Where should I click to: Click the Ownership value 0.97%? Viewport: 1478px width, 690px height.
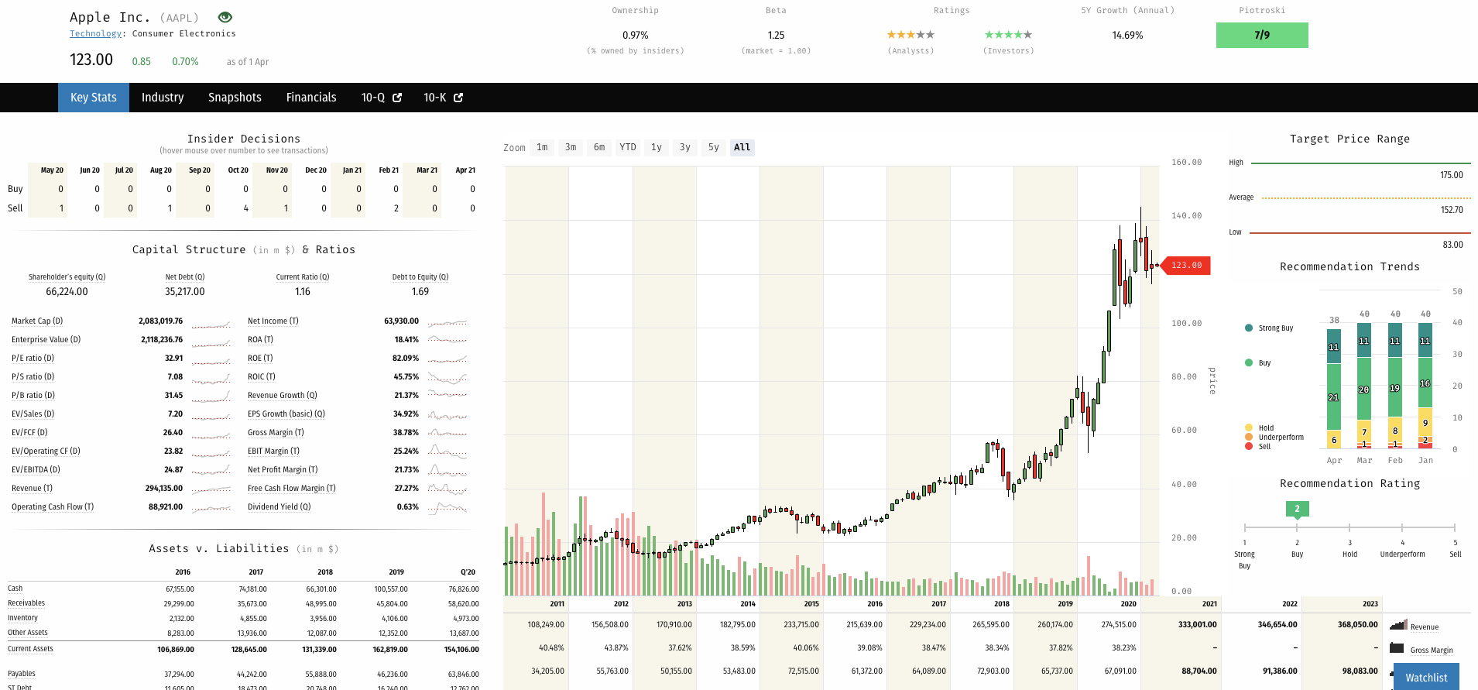click(x=636, y=36)
